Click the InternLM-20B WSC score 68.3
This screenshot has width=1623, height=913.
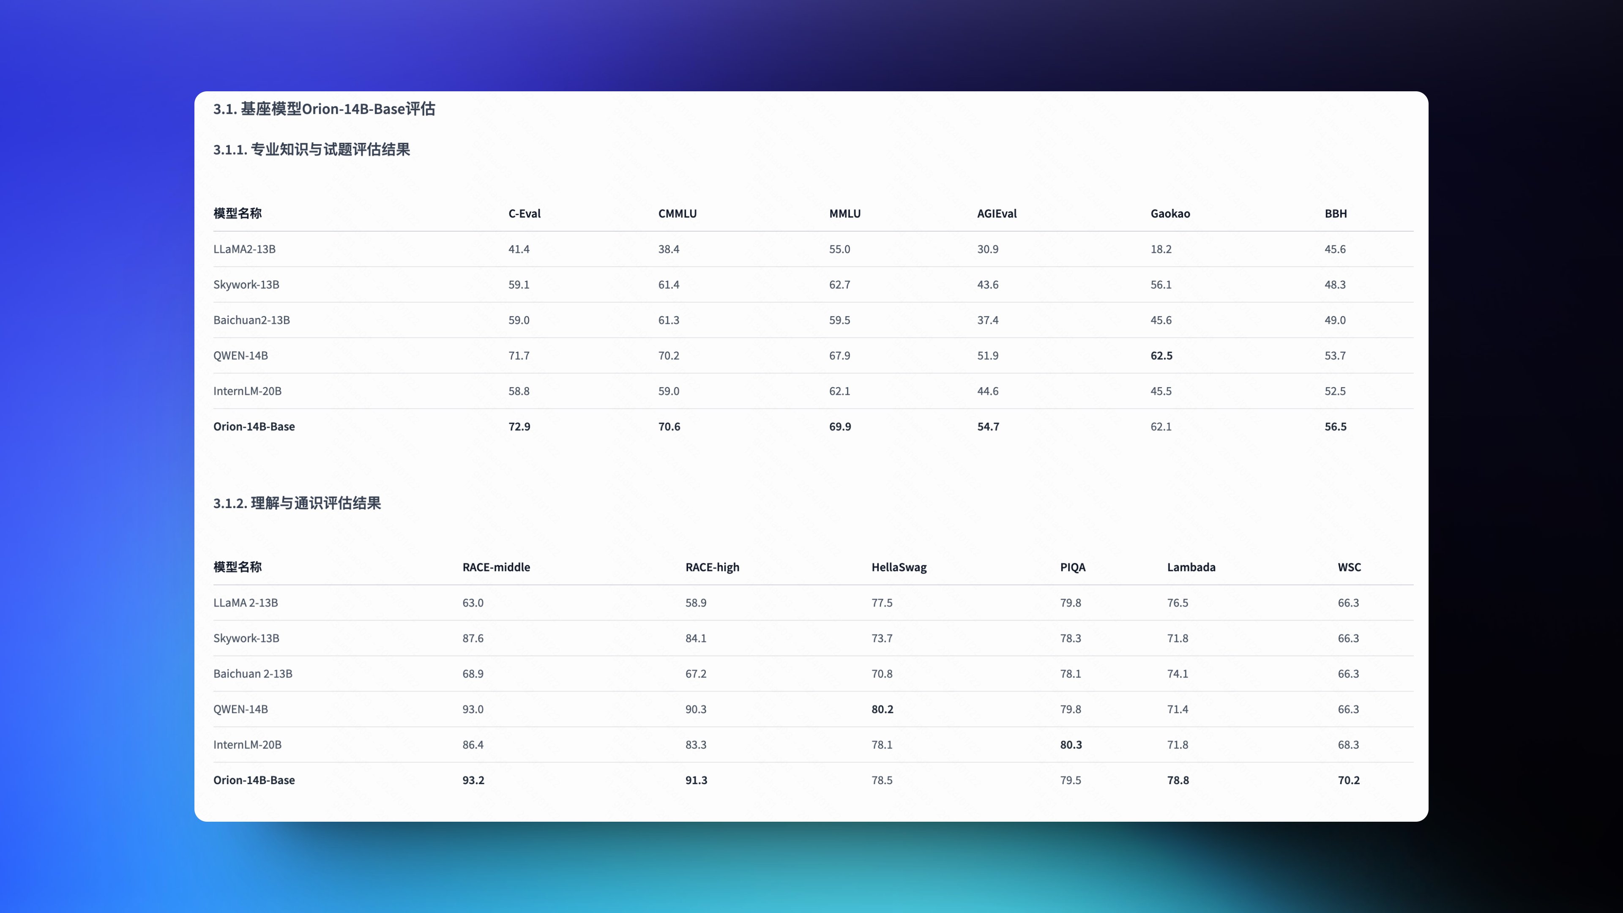click(1348, 745)
